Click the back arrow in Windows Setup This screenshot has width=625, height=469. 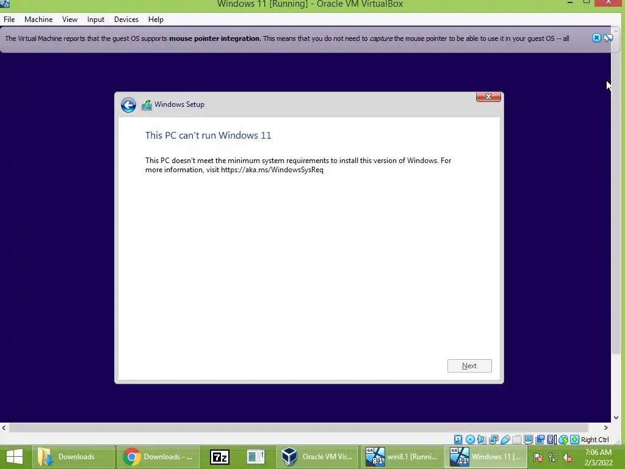128,105
